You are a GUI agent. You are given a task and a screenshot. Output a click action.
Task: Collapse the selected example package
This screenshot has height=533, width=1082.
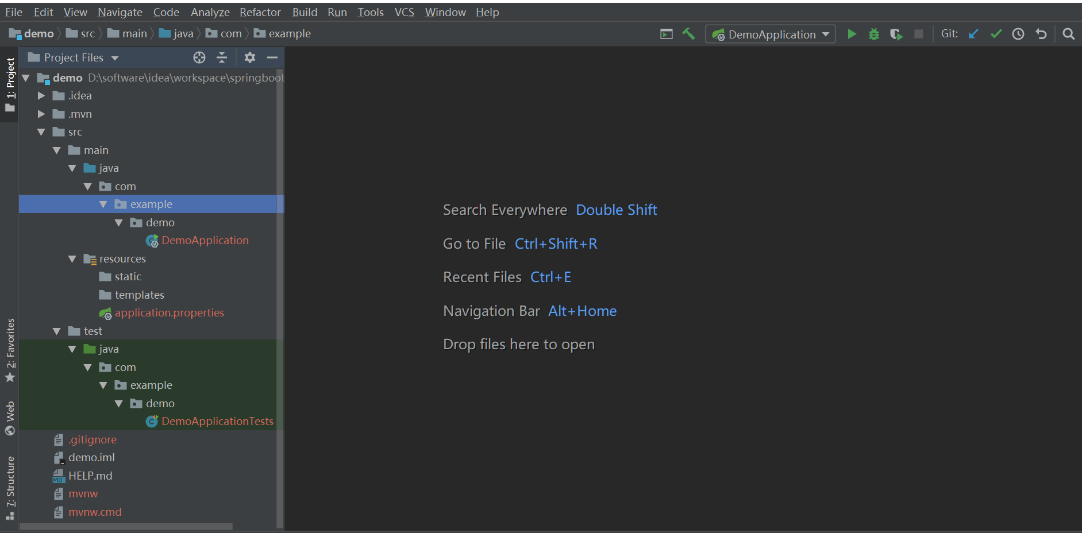pos(103,204)
